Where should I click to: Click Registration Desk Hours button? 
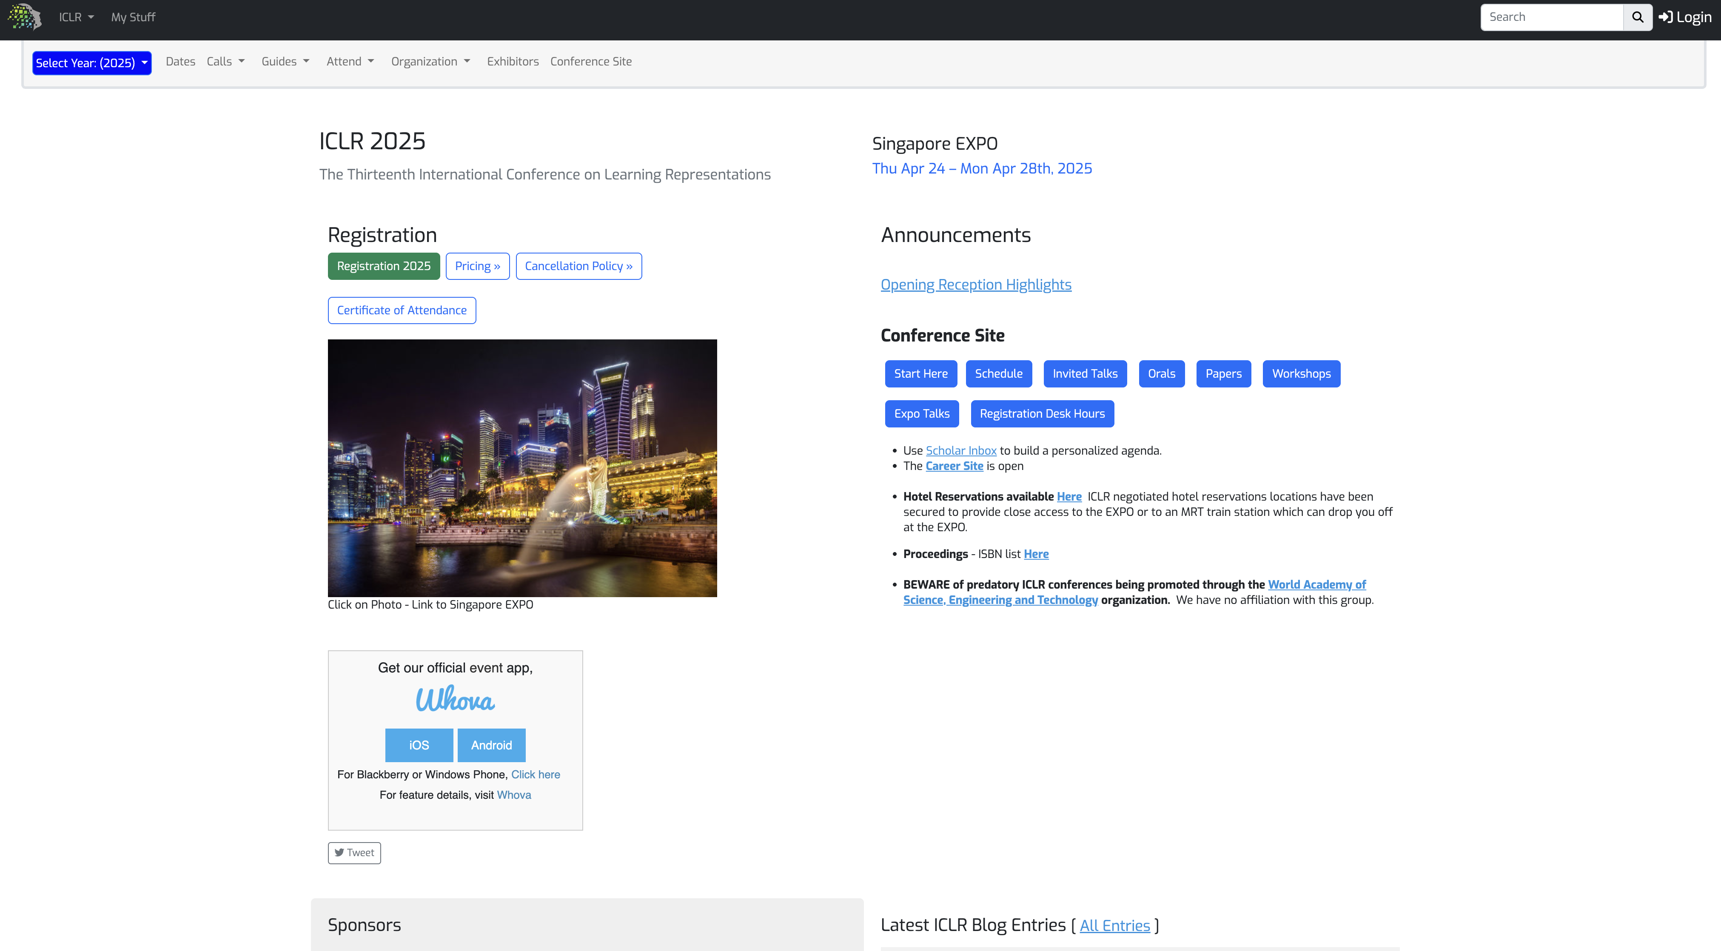[1042, 413]
